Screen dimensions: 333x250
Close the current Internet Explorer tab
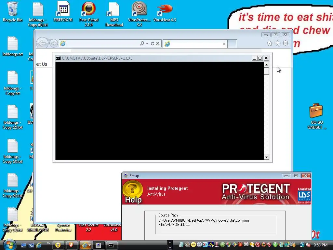(x=224, y=44)
